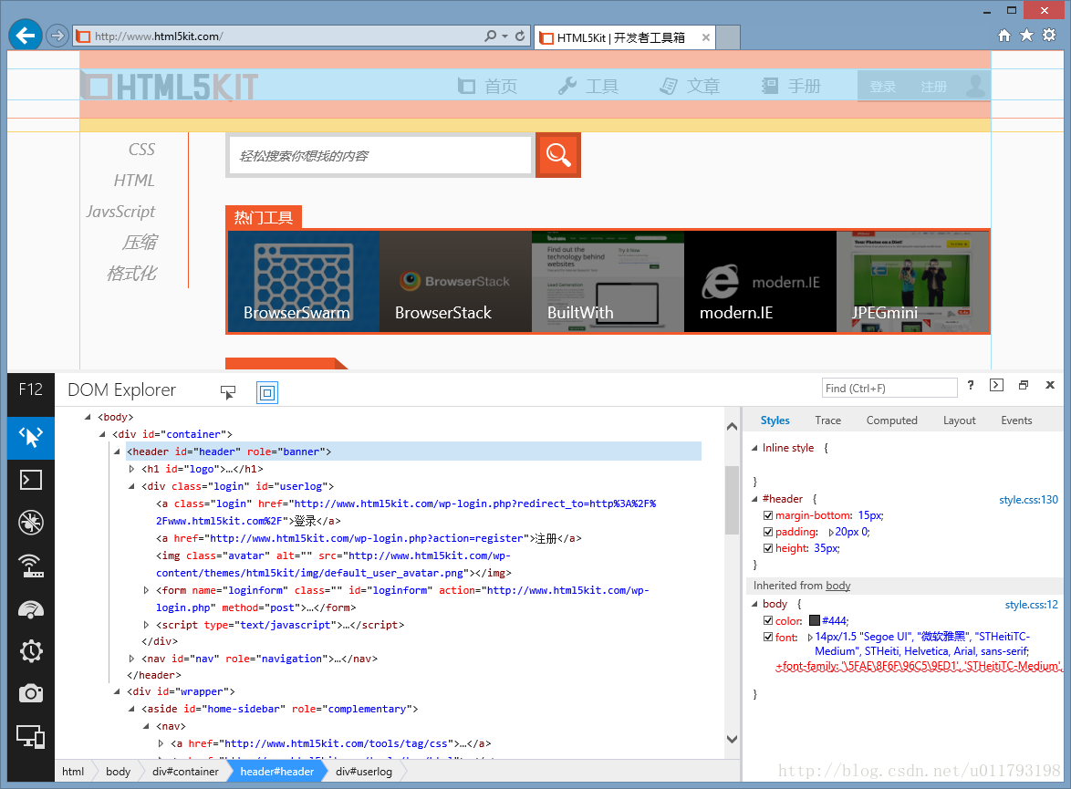Click the 注册 register link on page
Screen dimensions: 1071x789
point(934,87)
